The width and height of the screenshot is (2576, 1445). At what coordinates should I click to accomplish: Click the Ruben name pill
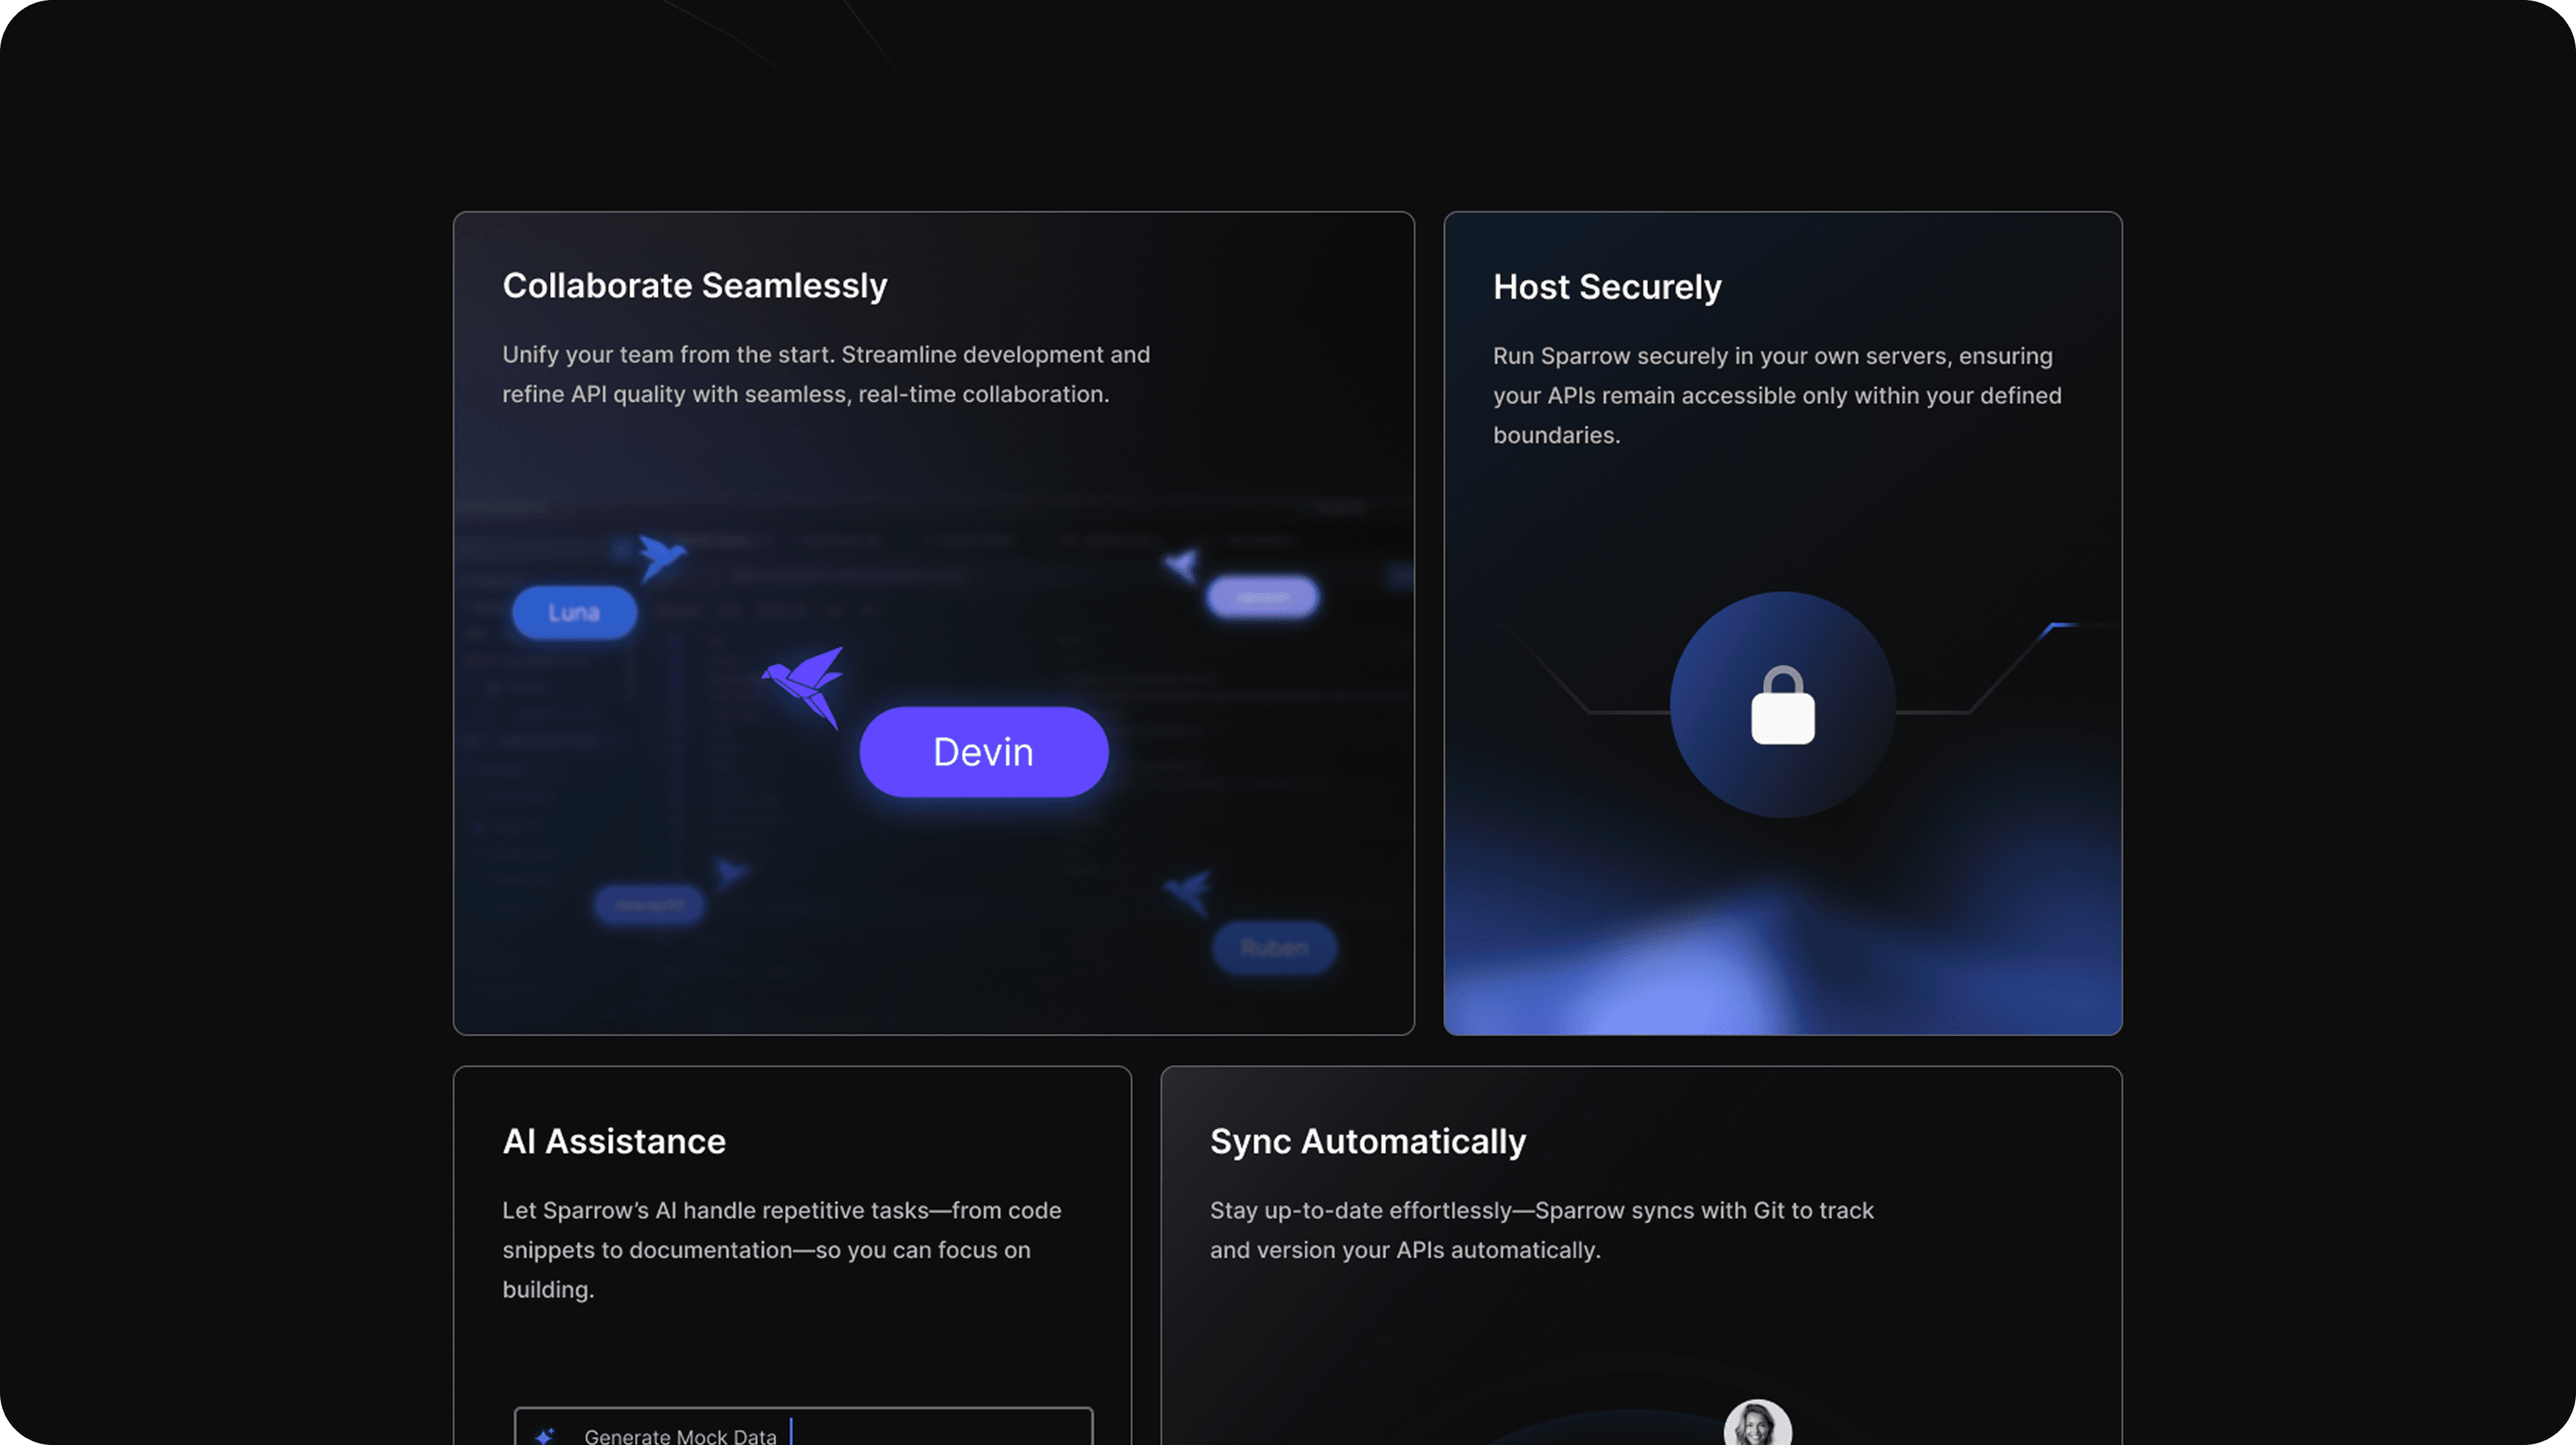point(1274,946)
